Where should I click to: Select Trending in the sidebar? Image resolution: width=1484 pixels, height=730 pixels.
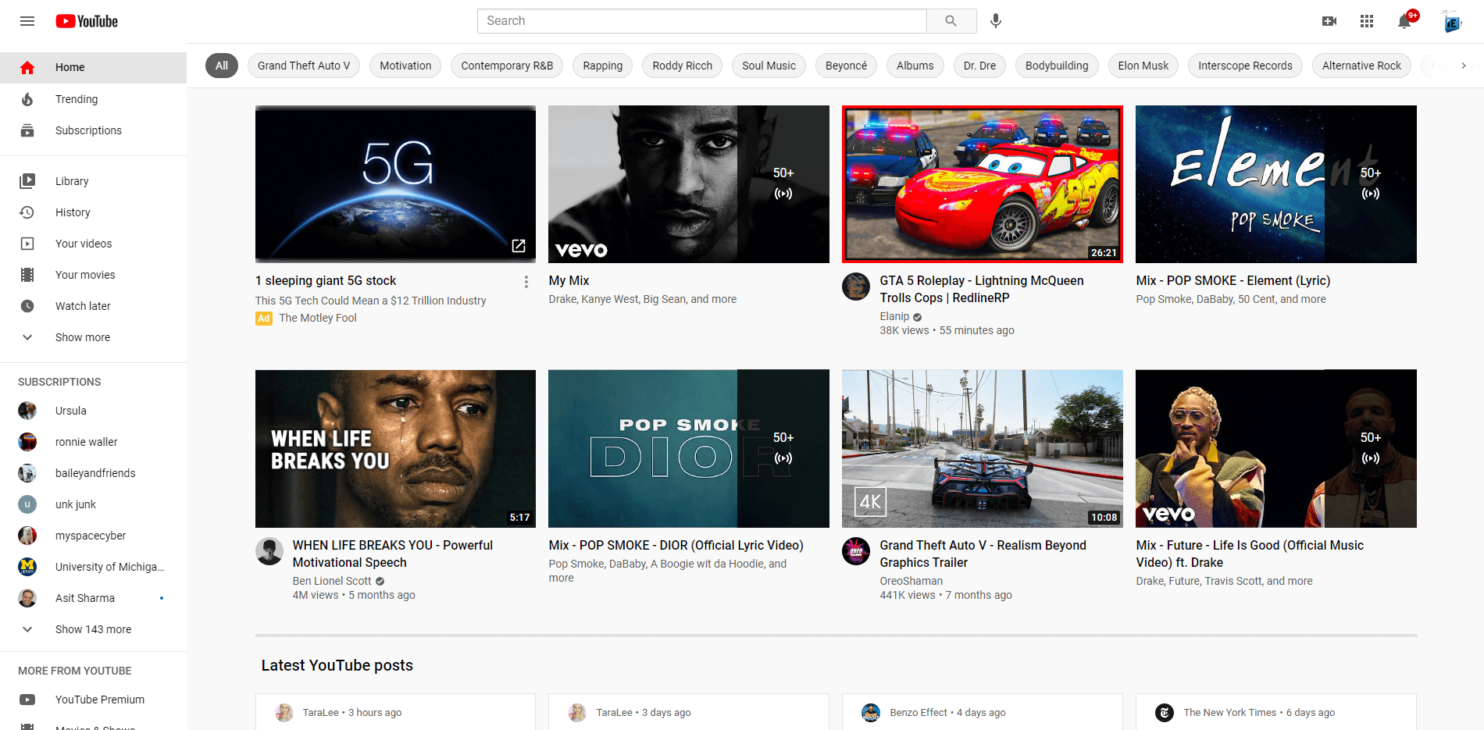click(x=77, y=99)
